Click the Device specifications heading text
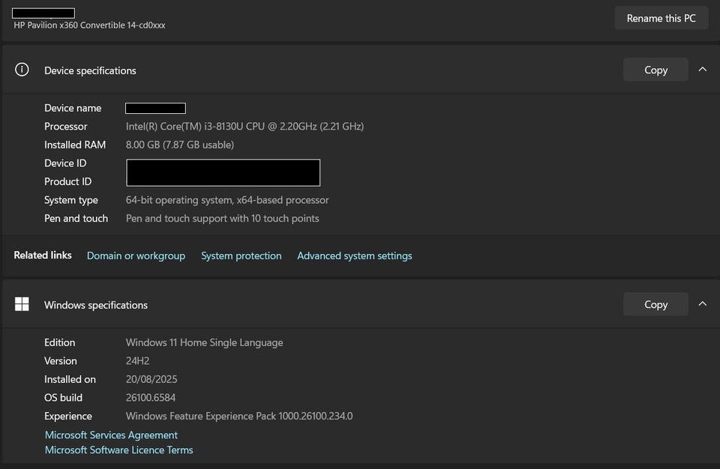The width and height of the screenshot is (720, 469). pos(90,70)
